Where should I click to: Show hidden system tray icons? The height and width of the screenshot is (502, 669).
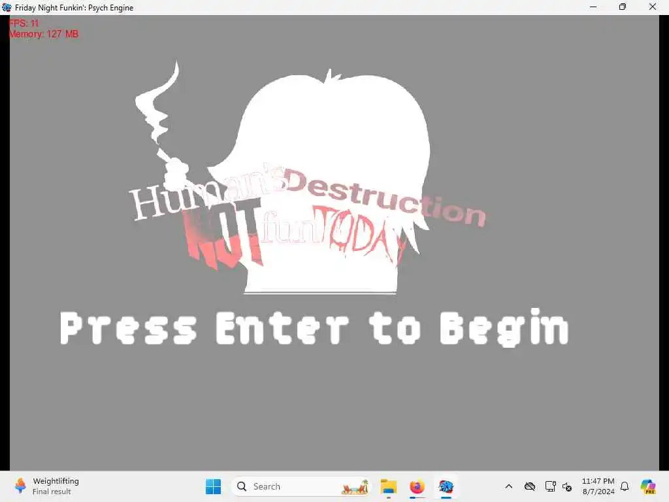coord(508,486)
